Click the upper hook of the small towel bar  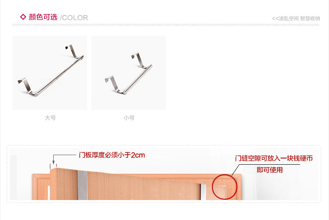click(139, 60)
